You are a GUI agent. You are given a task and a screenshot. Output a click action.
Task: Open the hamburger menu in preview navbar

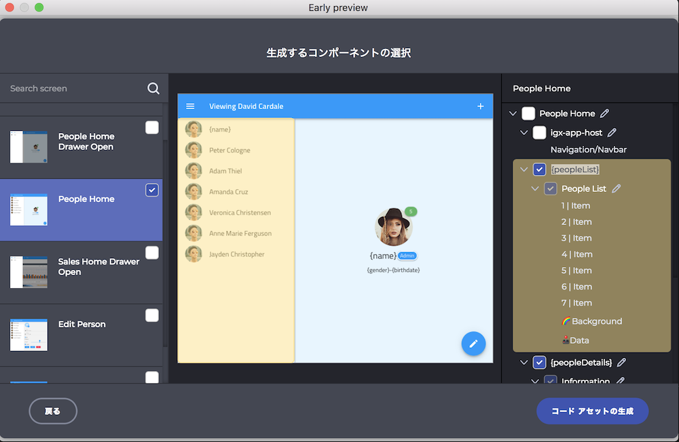pos(190,106)
